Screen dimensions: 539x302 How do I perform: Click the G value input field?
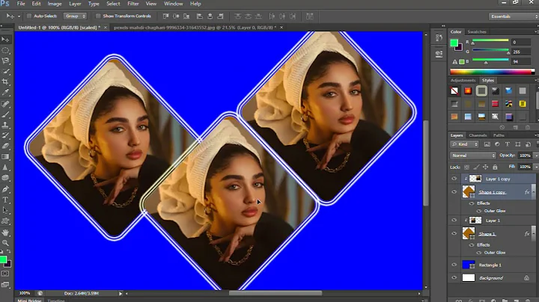[x=521, y=52]
